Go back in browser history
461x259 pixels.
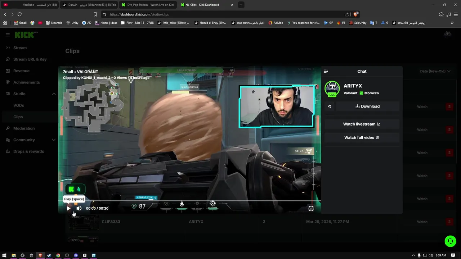5,14
